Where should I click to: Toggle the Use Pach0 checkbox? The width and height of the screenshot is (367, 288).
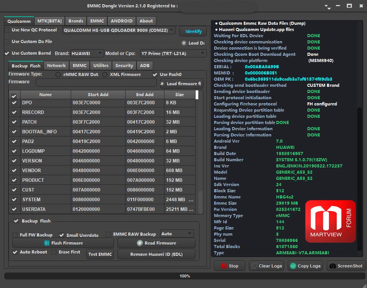coord(155,74)
